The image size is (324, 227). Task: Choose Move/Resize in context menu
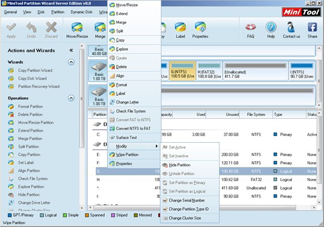pyautogui.click(x=134, y=5)
